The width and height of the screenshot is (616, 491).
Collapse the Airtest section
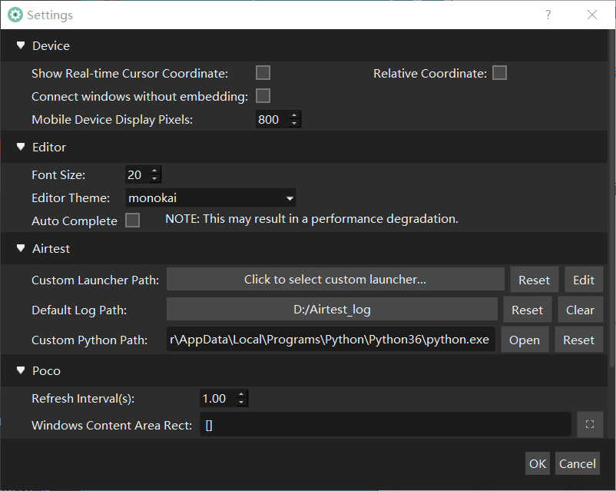(x=21, y=248)
